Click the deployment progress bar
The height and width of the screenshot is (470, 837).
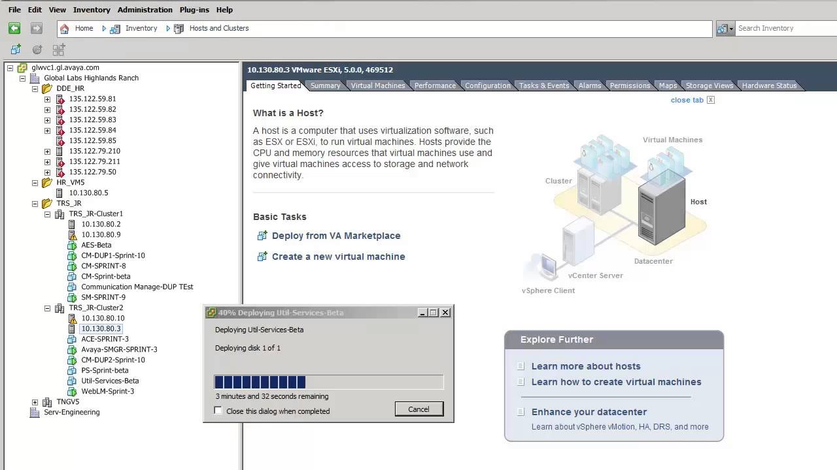point(329,382)
